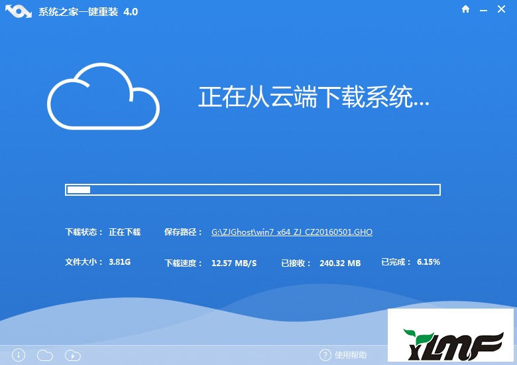Image resolution: width=517 pixels, height=365 pixels.
Task: Click the question mark help icon
Action: 325,355
